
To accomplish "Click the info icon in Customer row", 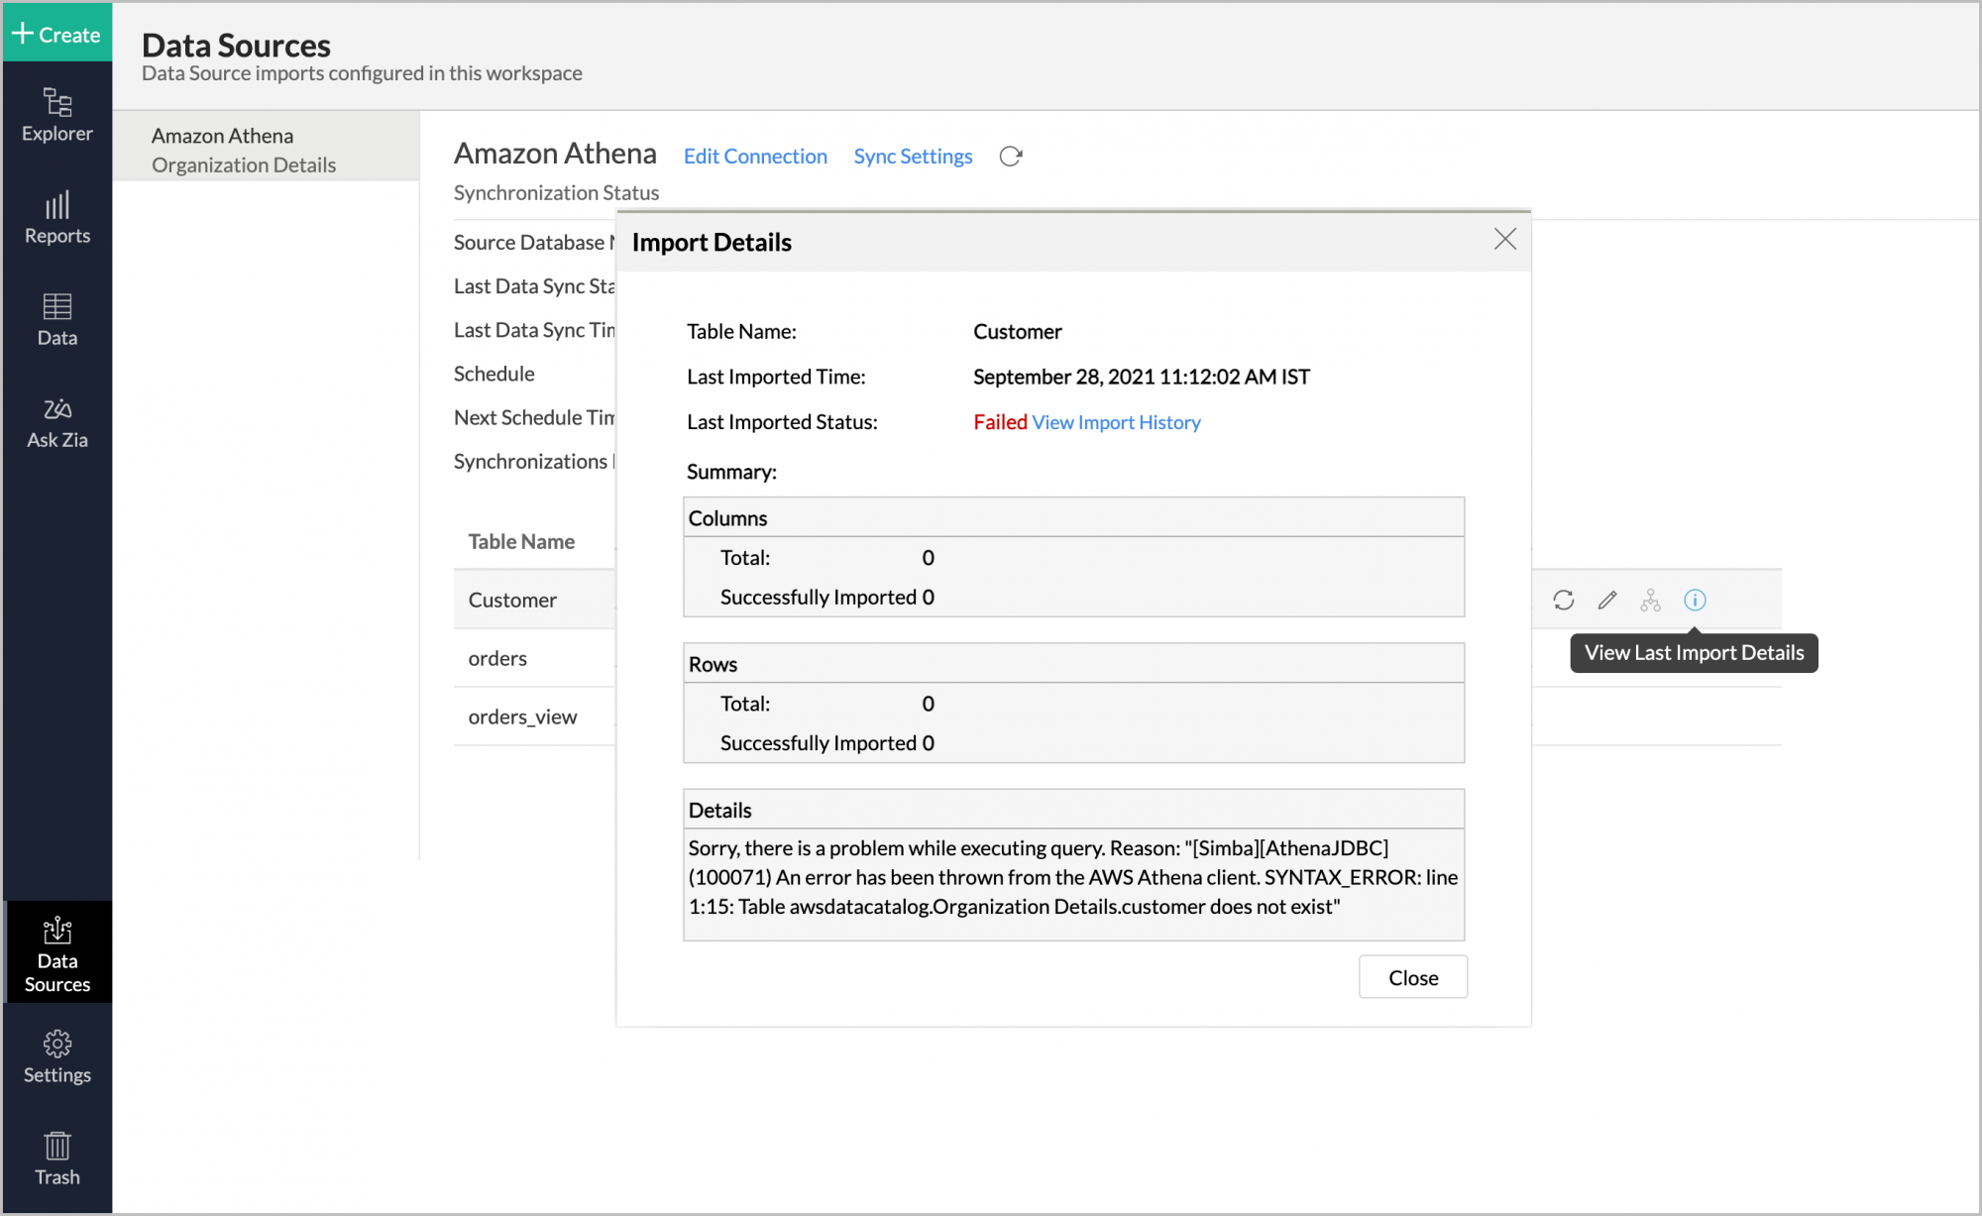I will pyautogui.click(x=1695, y=600).
